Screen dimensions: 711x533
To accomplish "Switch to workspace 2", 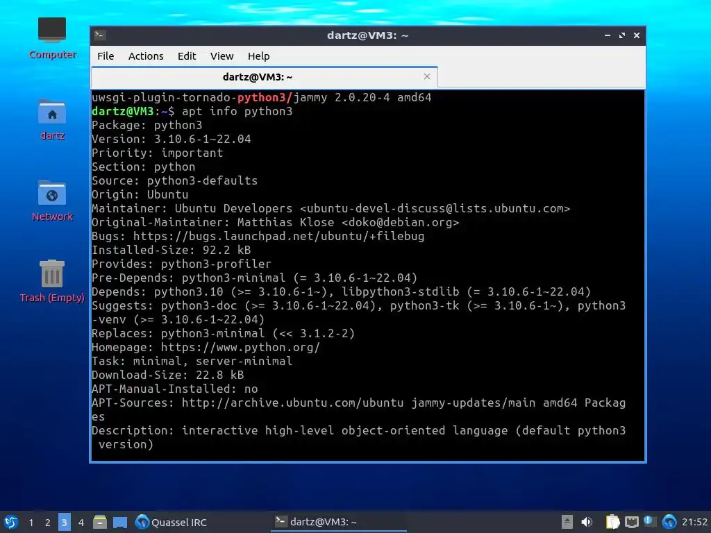I will point(48,523).
